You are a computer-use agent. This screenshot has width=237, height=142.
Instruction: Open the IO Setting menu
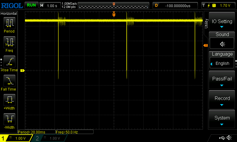point(222,21)
